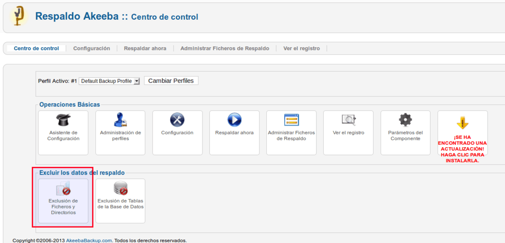
Task: Open Exclusión de Tablas database icon
Action: 120,188
